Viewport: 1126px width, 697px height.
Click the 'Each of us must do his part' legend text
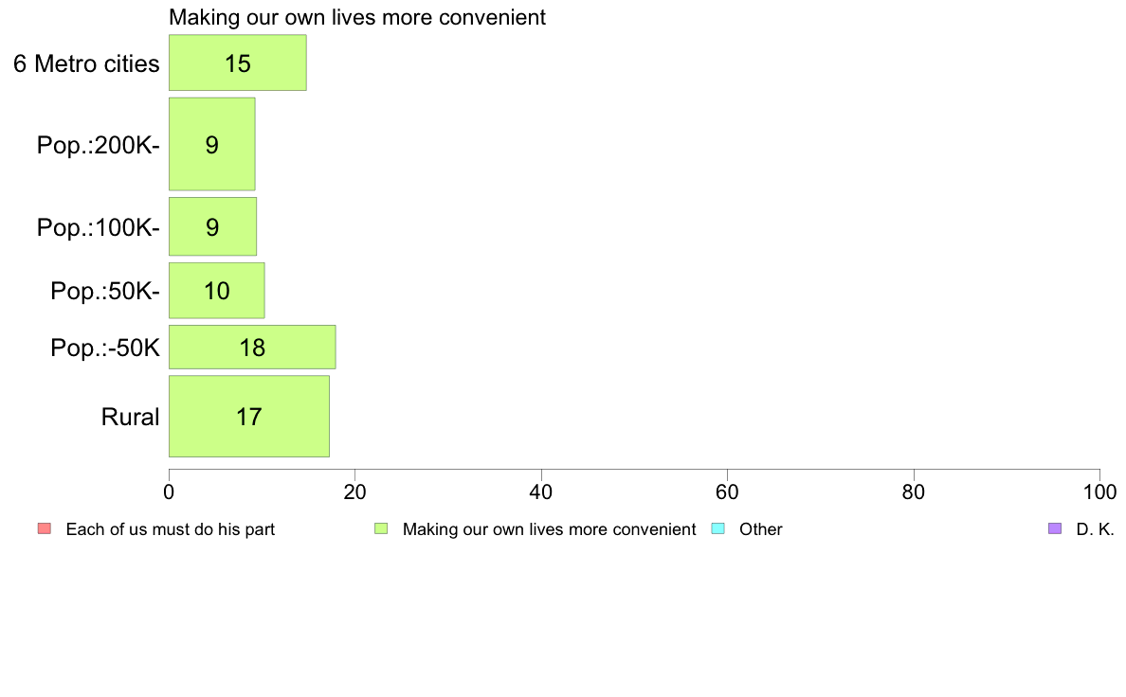tap(171, 529)
